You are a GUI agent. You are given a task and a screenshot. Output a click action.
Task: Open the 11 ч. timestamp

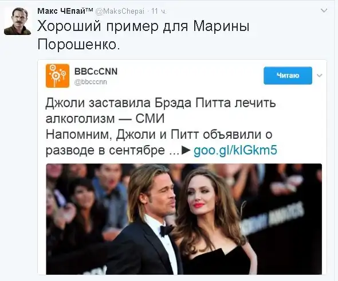point(159,11)
